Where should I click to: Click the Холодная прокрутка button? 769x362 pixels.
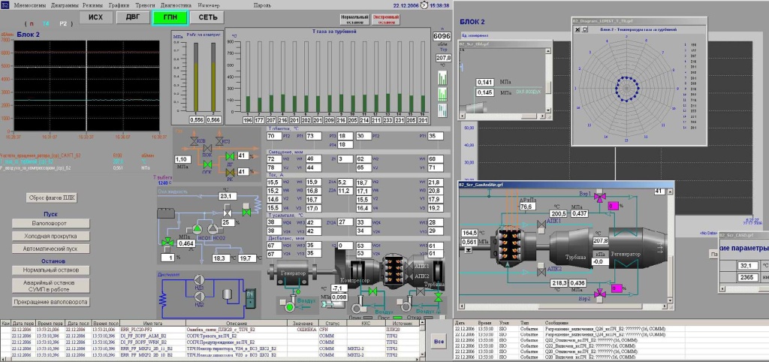point(50,236)
